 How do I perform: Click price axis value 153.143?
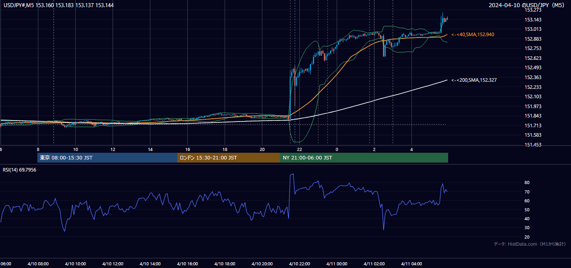point(533,20)
